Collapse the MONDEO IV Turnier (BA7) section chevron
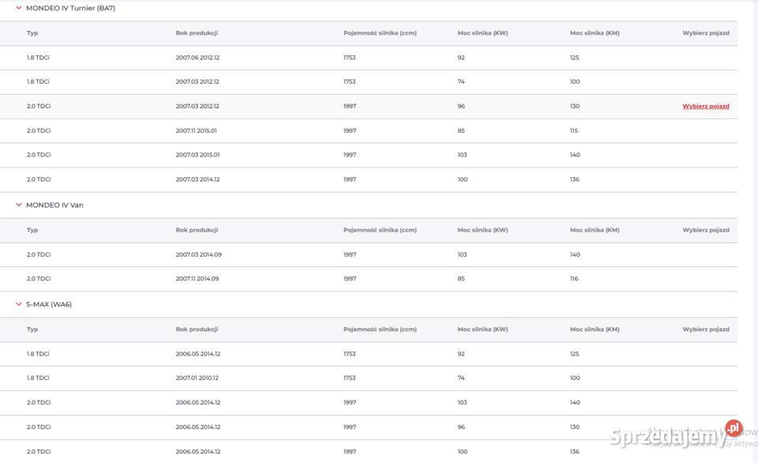 pos(18,8)
